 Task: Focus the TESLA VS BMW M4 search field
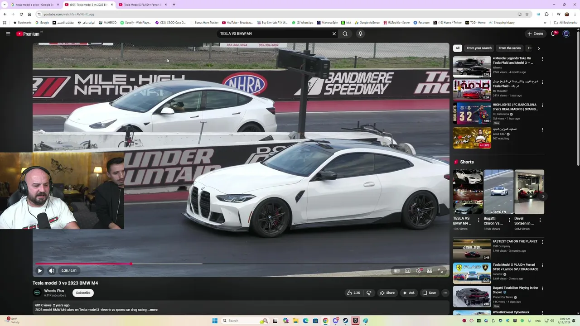pos(274,34)
